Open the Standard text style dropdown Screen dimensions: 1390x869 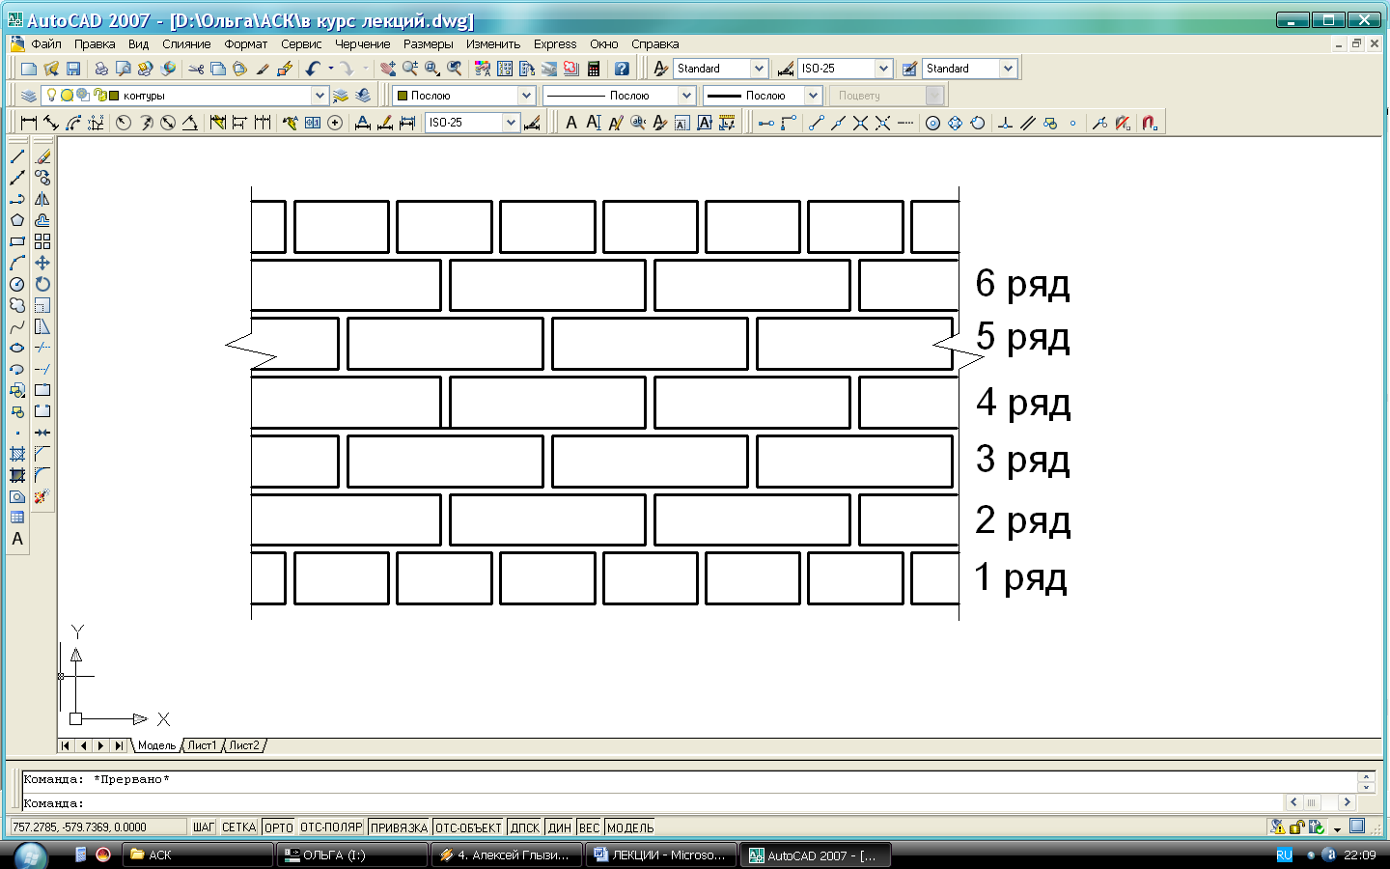coord(759,69)
